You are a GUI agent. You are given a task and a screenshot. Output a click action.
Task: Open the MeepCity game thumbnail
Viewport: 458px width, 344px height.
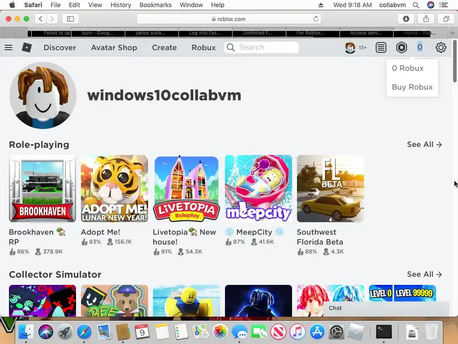(x=259, y=189)
